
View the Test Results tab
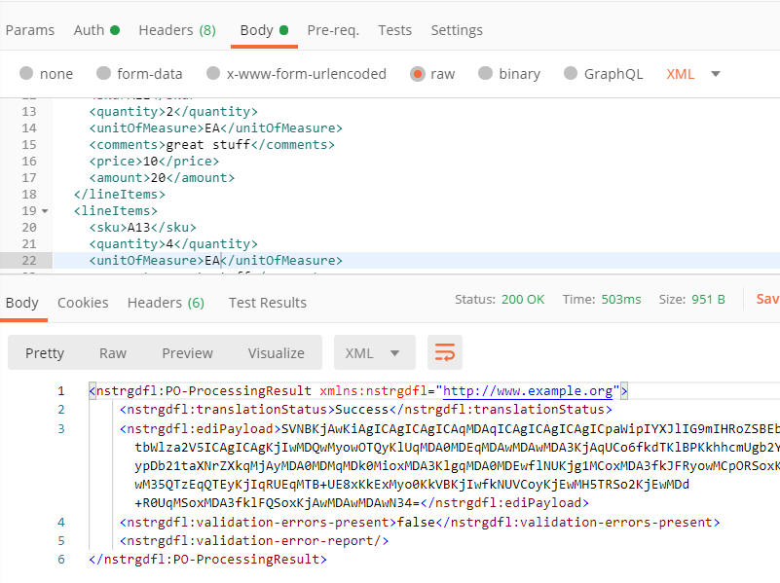click(267, 303)
